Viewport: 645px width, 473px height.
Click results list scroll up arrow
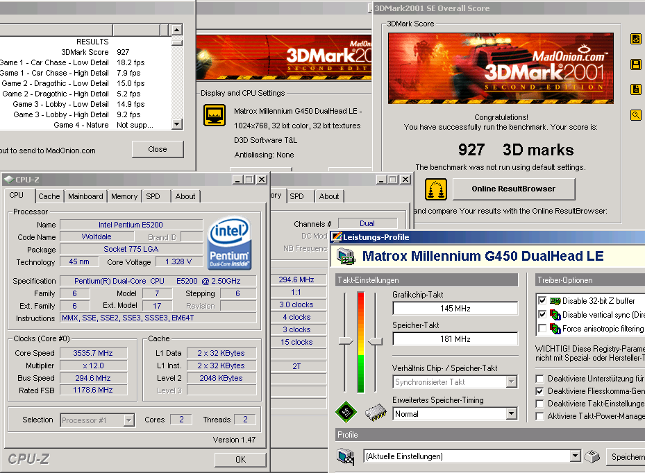[177, 30]
